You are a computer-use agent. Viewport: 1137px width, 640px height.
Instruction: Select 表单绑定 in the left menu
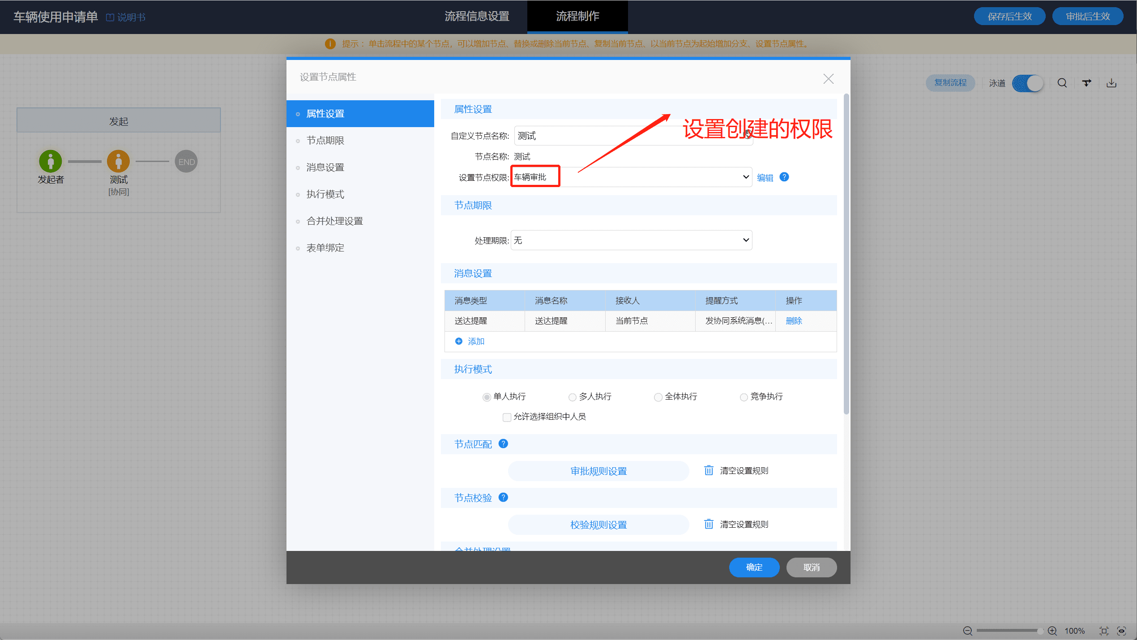(360, 248)
